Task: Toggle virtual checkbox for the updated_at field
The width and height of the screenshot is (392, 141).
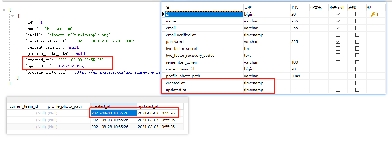Action: pyautogui.click(x=357, y=90)
